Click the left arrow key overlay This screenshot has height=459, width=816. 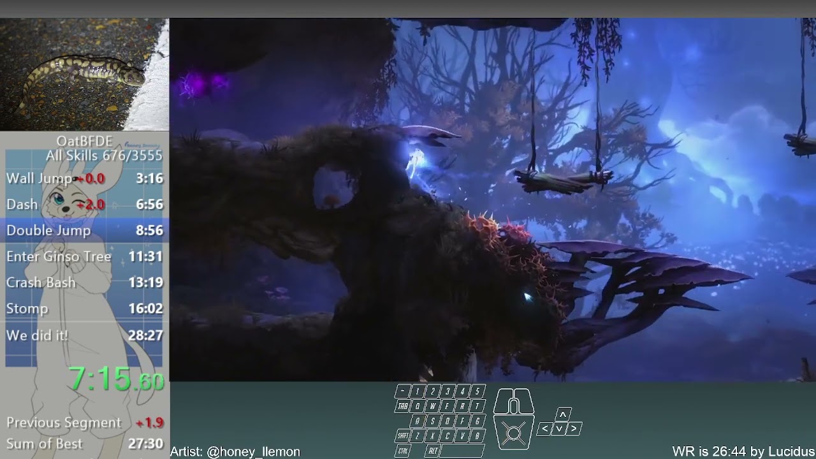point(545,429)
